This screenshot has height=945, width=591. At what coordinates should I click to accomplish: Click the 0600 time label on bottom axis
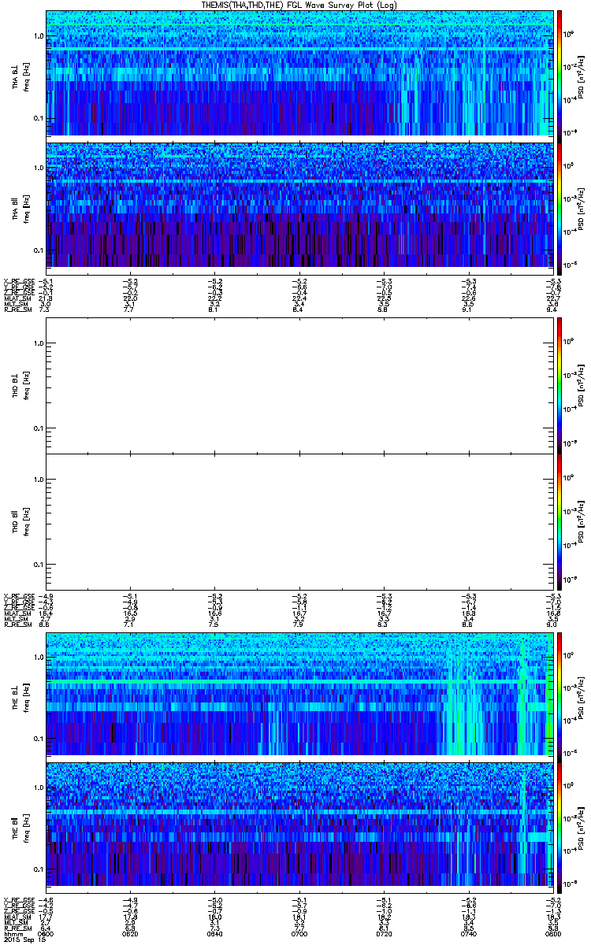click(x=46, y=933)
